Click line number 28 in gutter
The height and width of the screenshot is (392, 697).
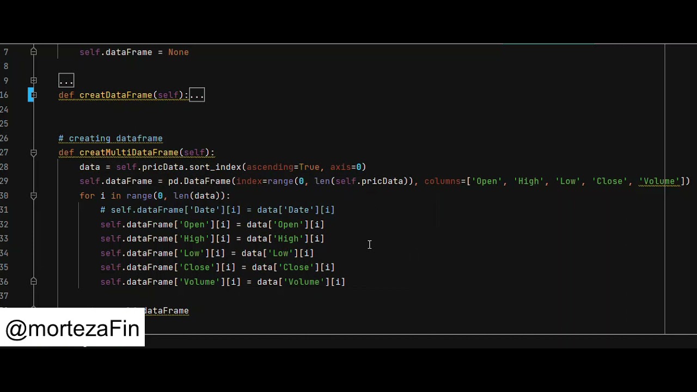[x=4, y=167]
